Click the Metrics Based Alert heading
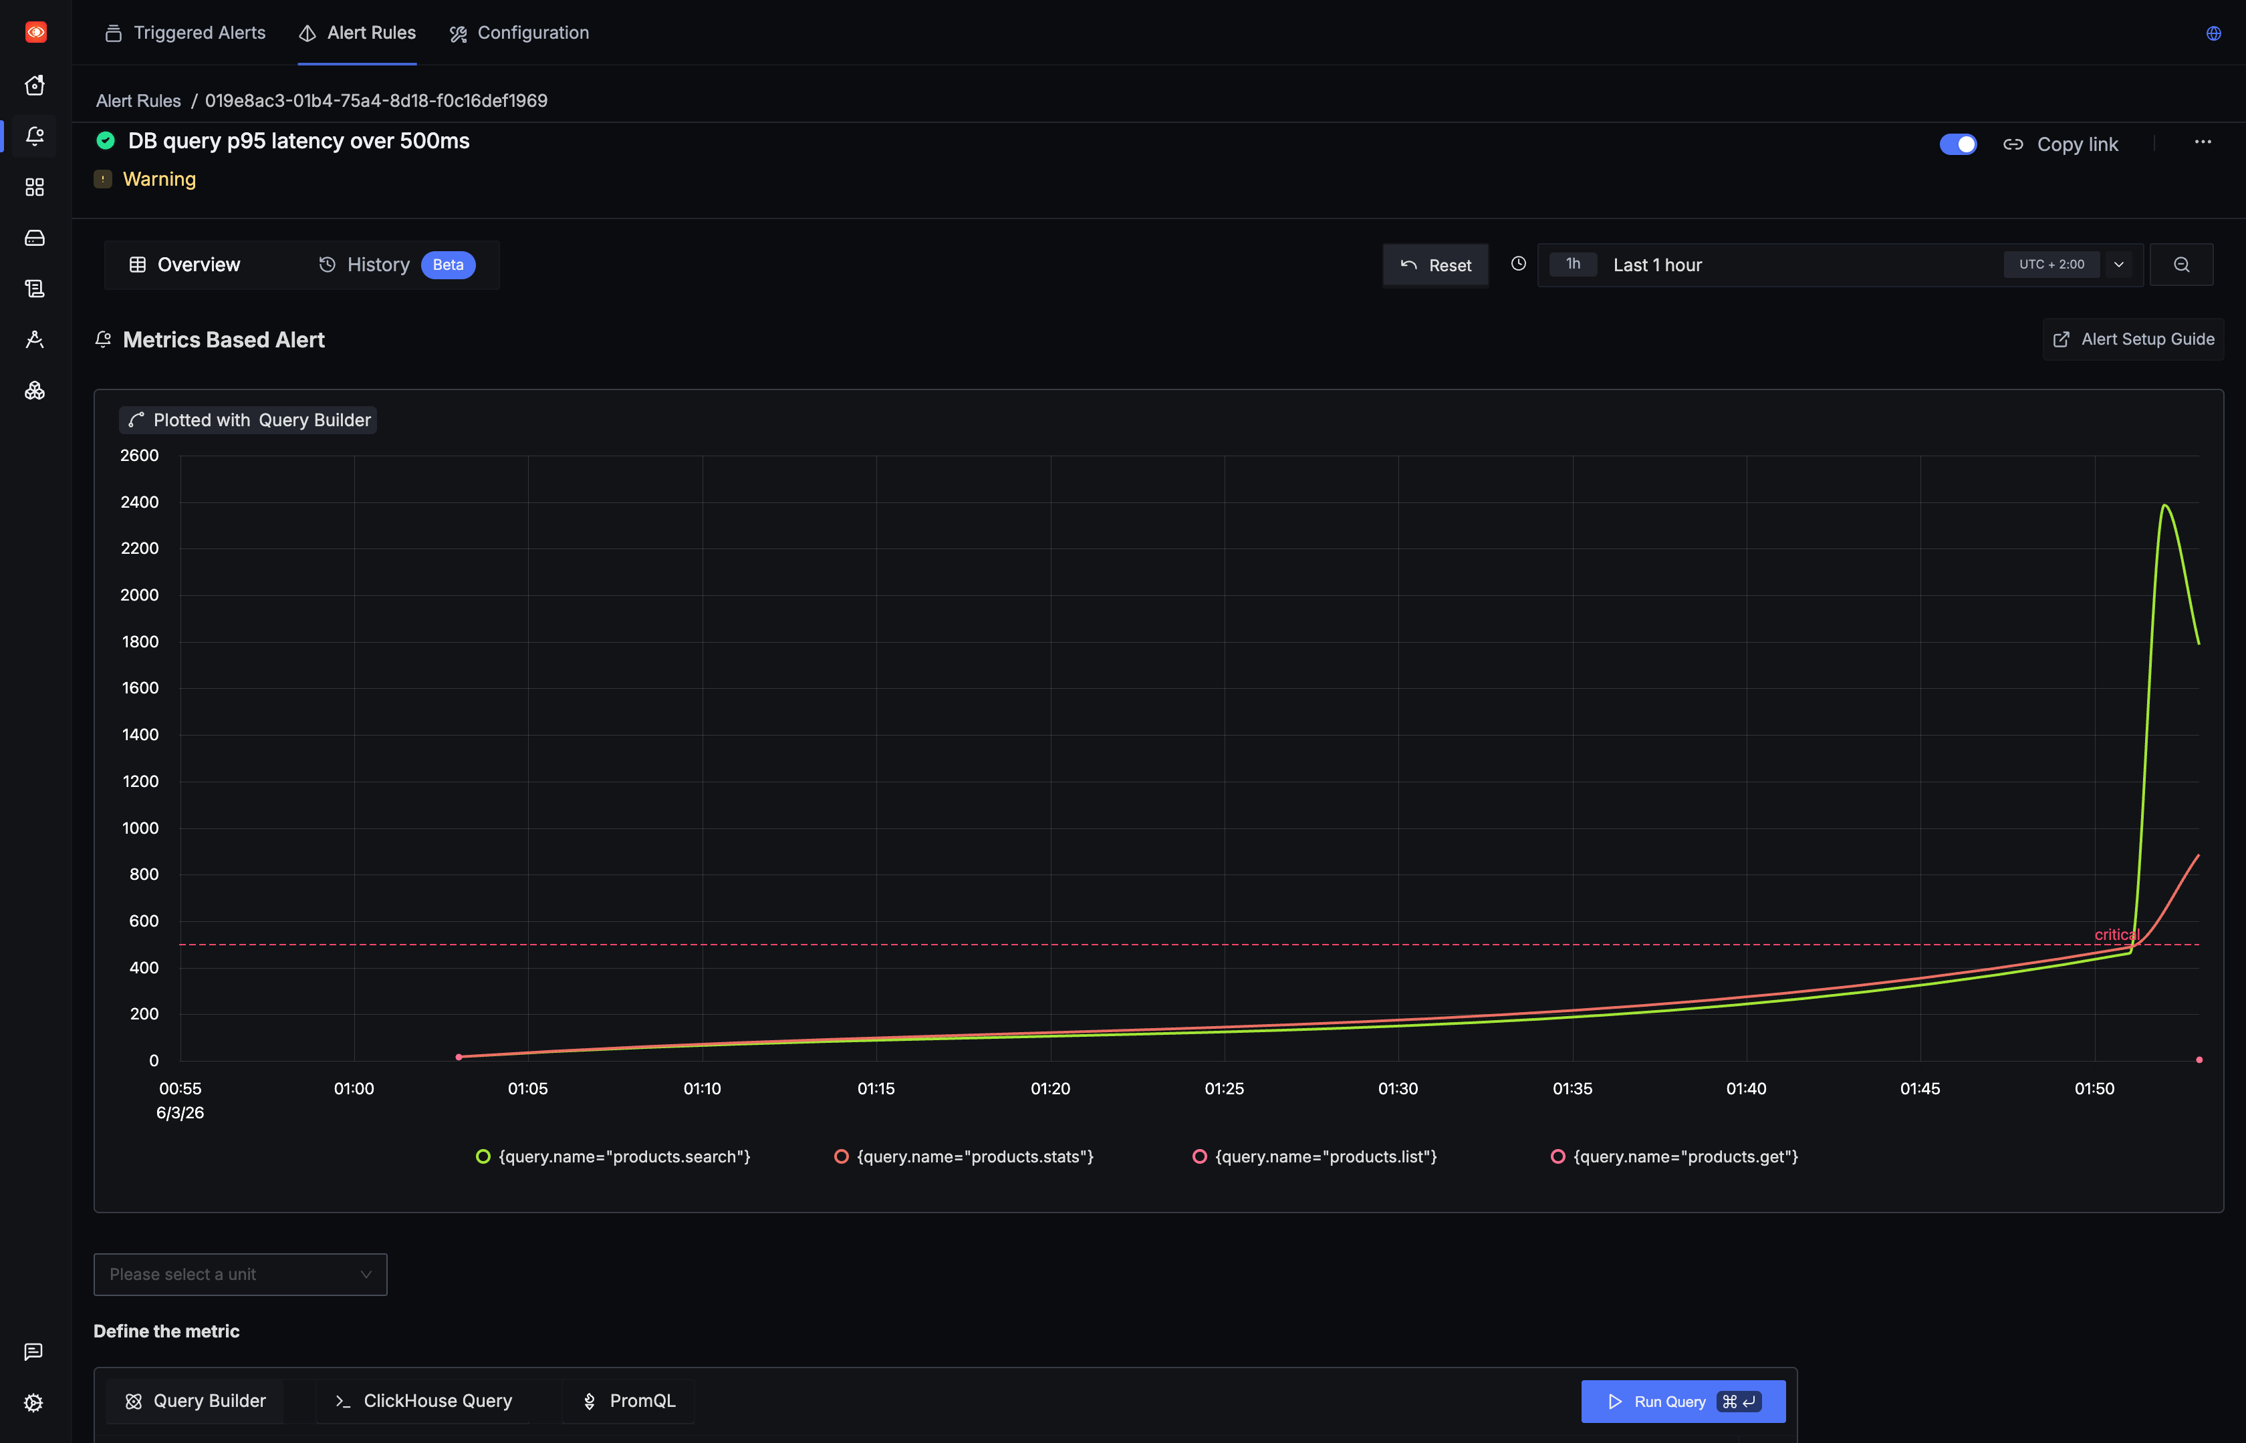 (x=223, y=339)
